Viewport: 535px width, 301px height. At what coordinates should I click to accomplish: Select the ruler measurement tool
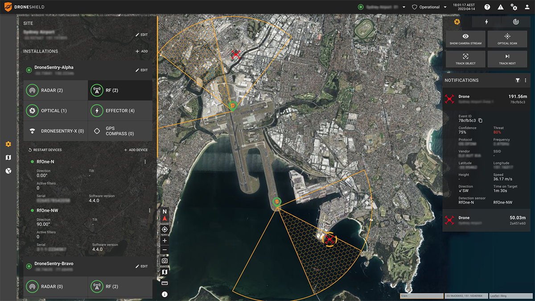165,283
